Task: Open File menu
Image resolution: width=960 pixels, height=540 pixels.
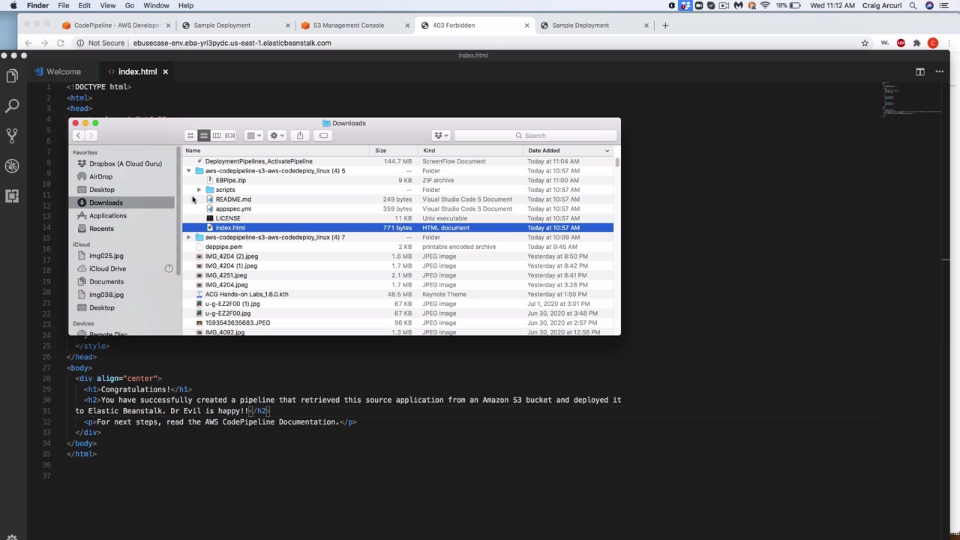Action: (64, 6)
